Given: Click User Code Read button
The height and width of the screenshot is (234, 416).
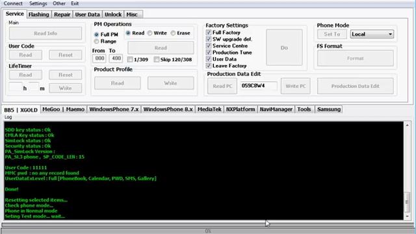Looking at the screenshot, I should click(25, 55).
